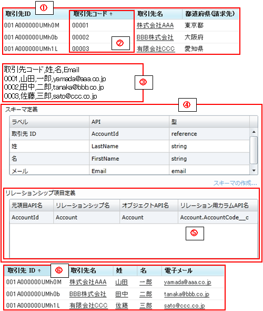Click schema table scrollbar down arrow
Image resolution: width=263 pixels, height=311 pixels.
pos(254,171)
